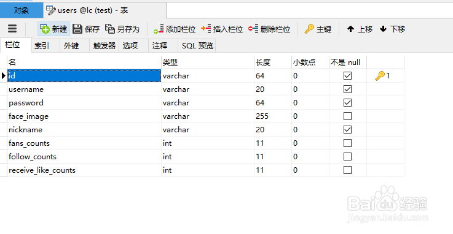
Task: Select the password field name
Action: (84, 103)
